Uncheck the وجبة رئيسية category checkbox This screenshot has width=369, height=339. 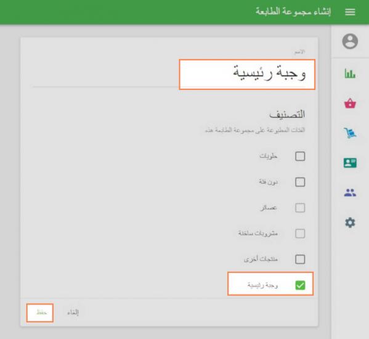300,285
